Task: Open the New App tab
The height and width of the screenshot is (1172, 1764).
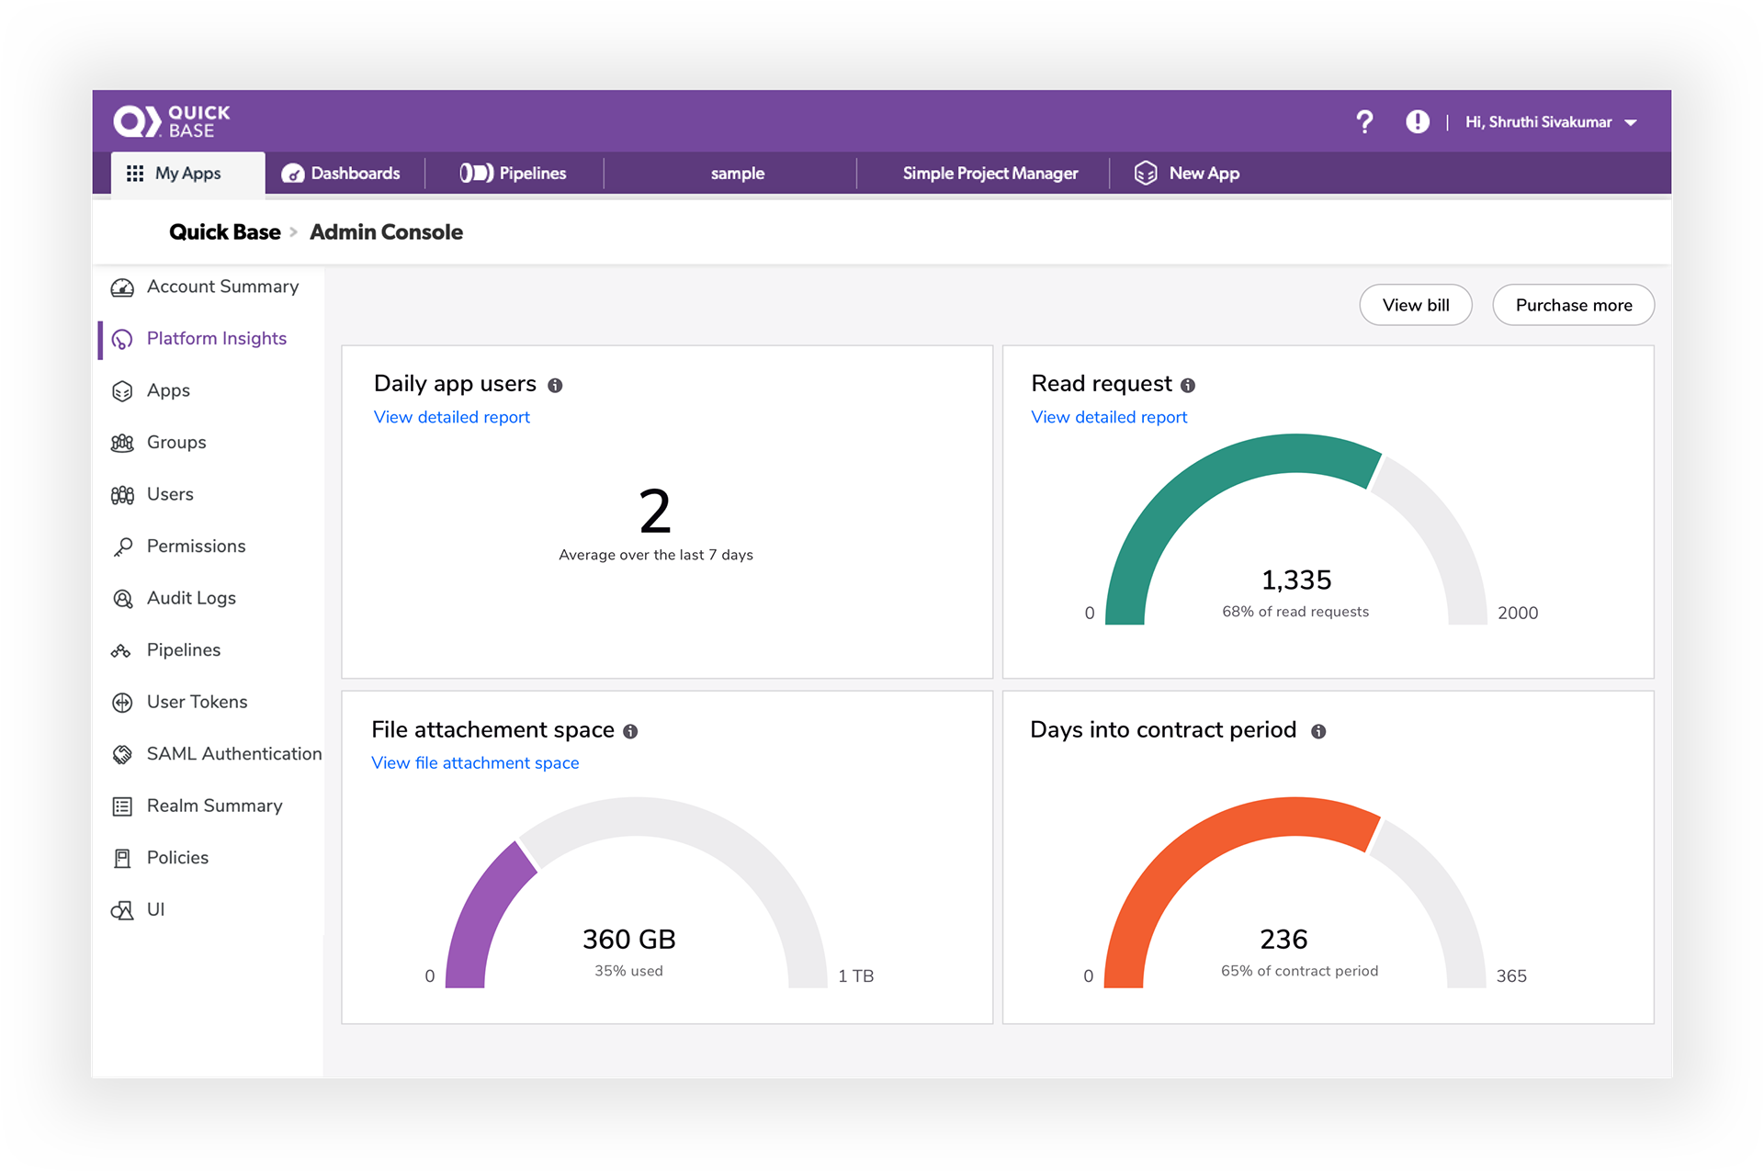Action: click(x=1187, y=174)
